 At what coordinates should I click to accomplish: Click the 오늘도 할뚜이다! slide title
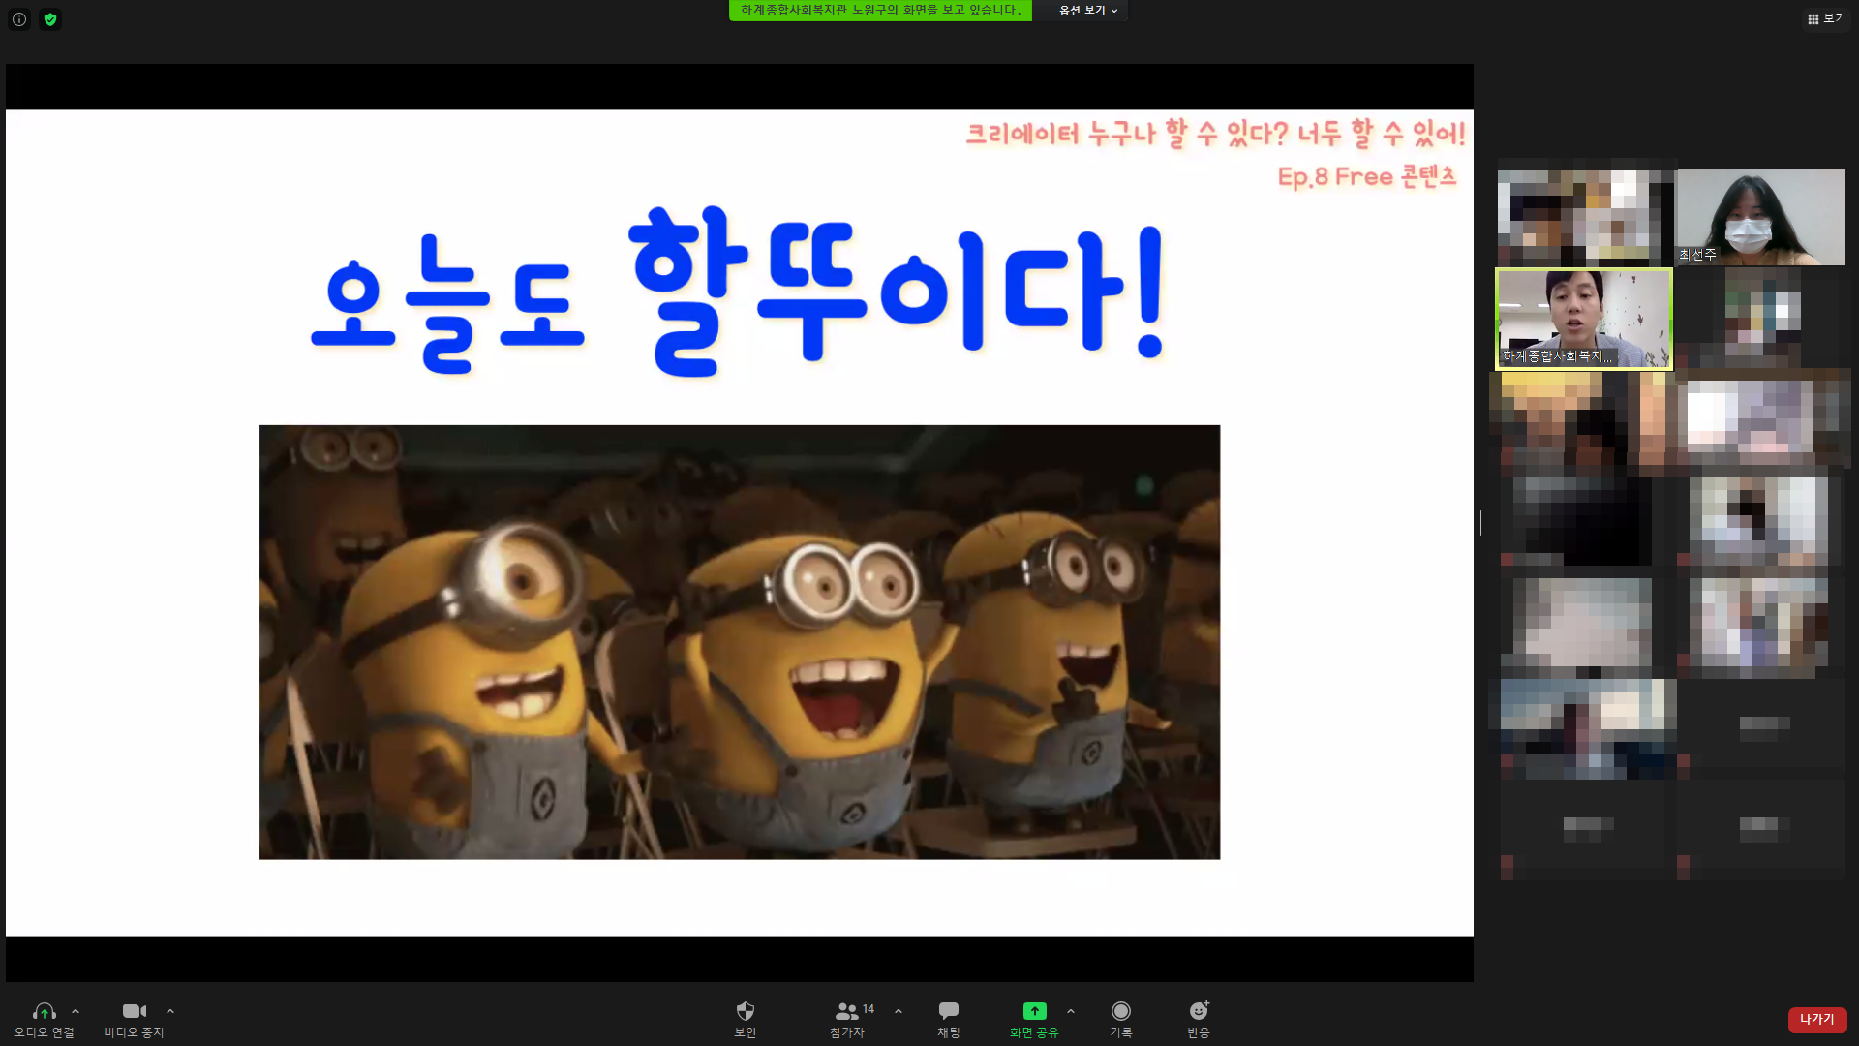coord(739,291)
